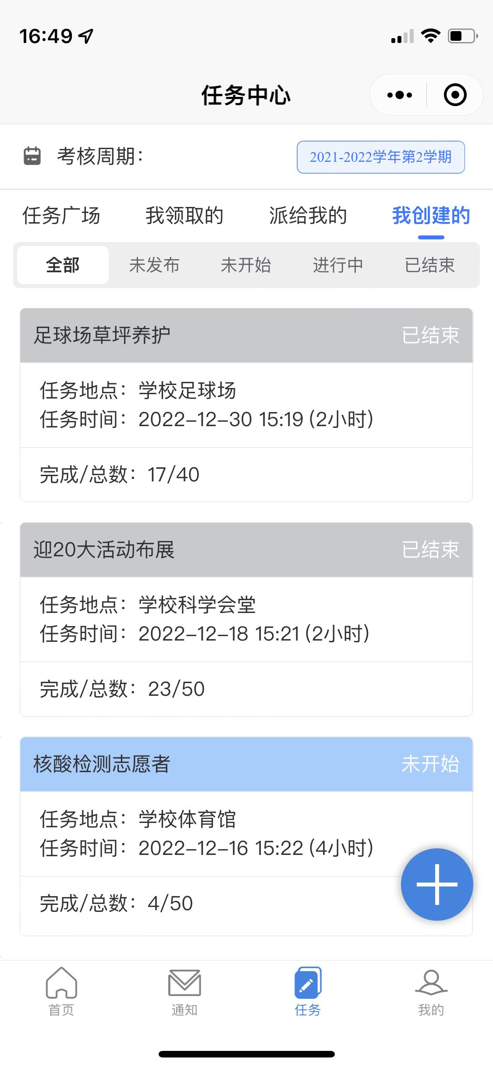Open the mini program more-options dots
This screenshot has height=1068, width=493.
click(400, 95)
